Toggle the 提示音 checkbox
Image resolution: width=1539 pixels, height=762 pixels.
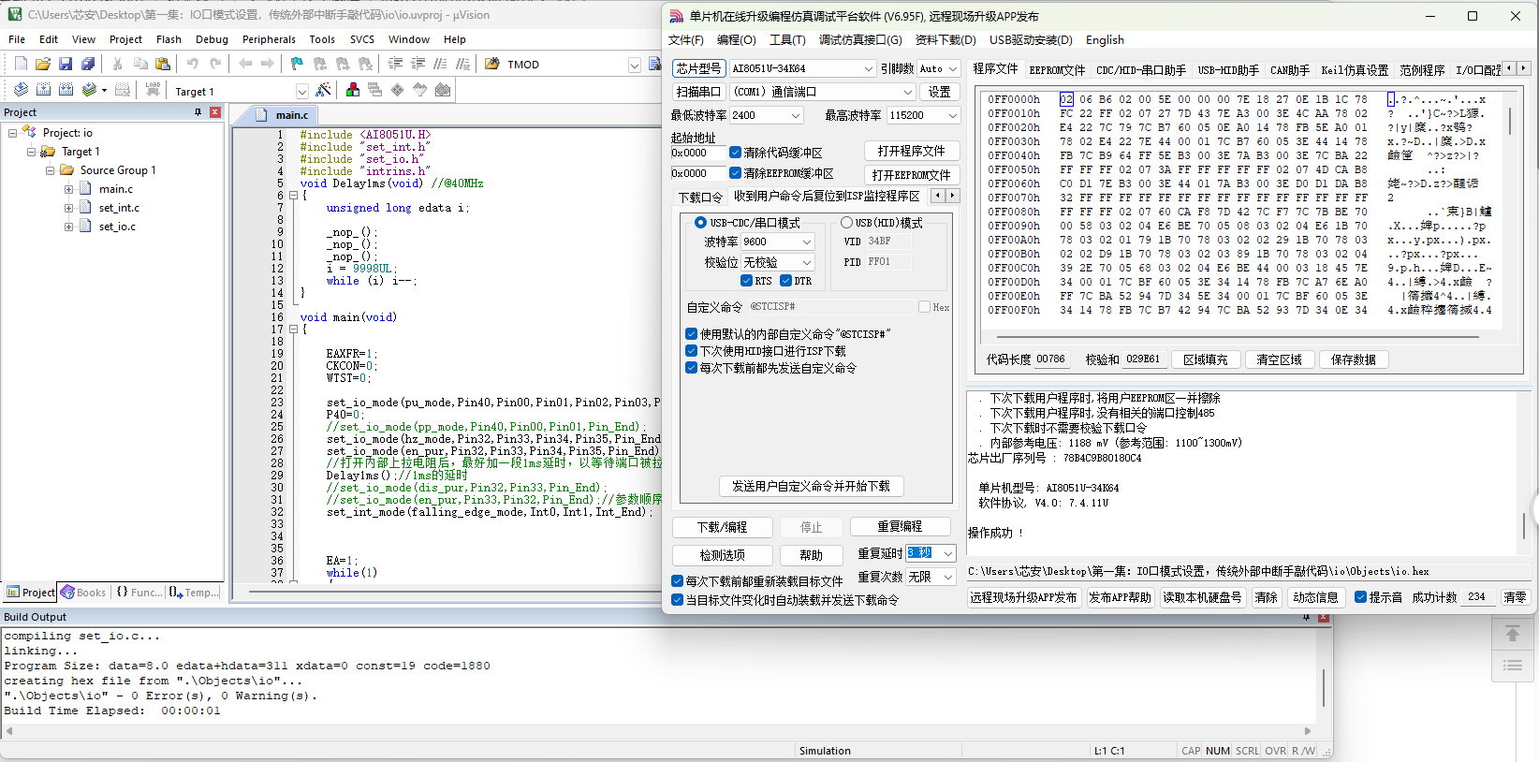point(1361,597)
